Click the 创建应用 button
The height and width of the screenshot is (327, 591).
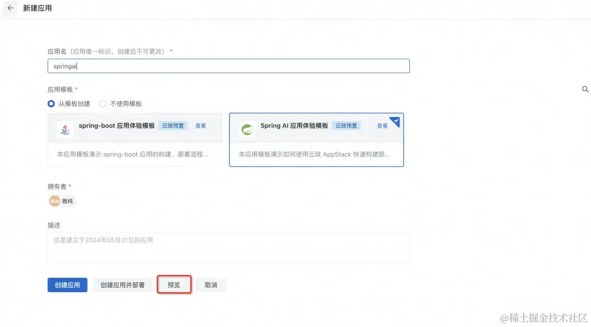[x=67, y=284]
